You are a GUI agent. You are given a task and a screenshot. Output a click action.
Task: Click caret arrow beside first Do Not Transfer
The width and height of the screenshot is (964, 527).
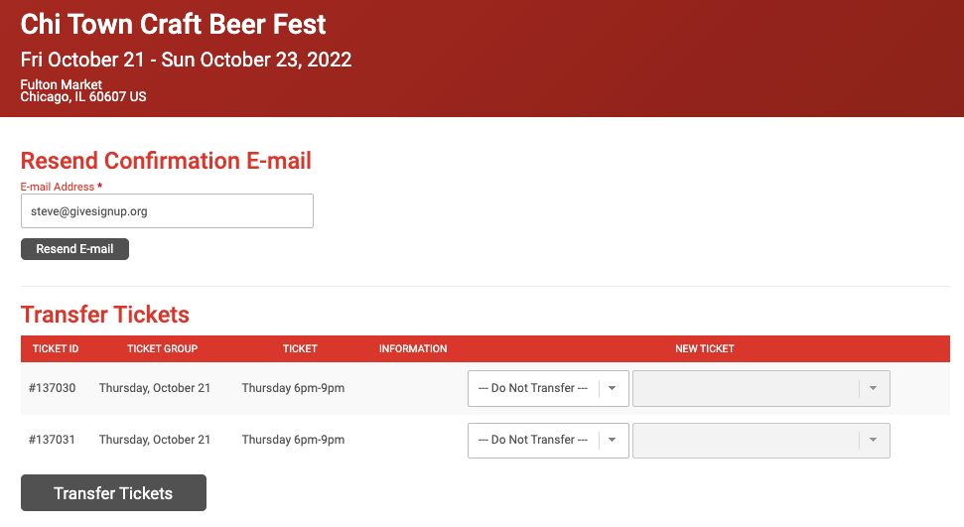[613, 388]
